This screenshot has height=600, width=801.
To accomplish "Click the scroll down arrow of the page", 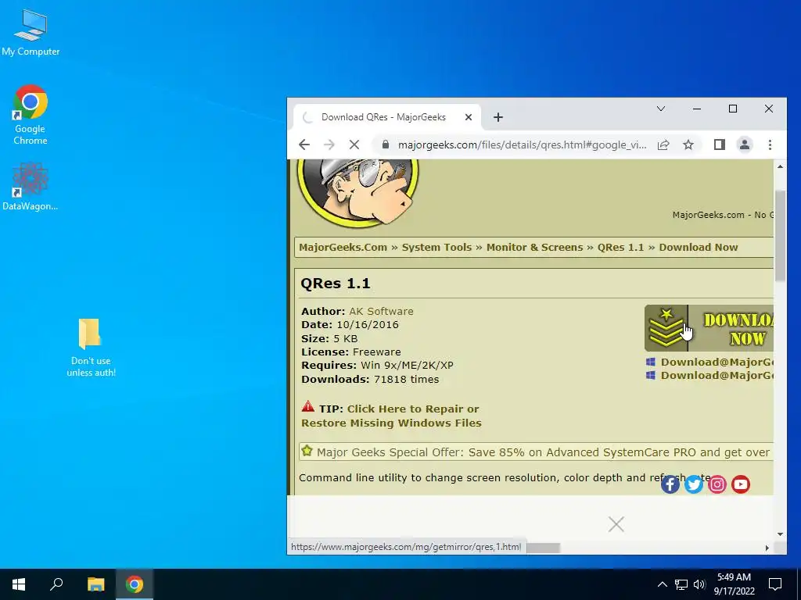I will (780, 534).
